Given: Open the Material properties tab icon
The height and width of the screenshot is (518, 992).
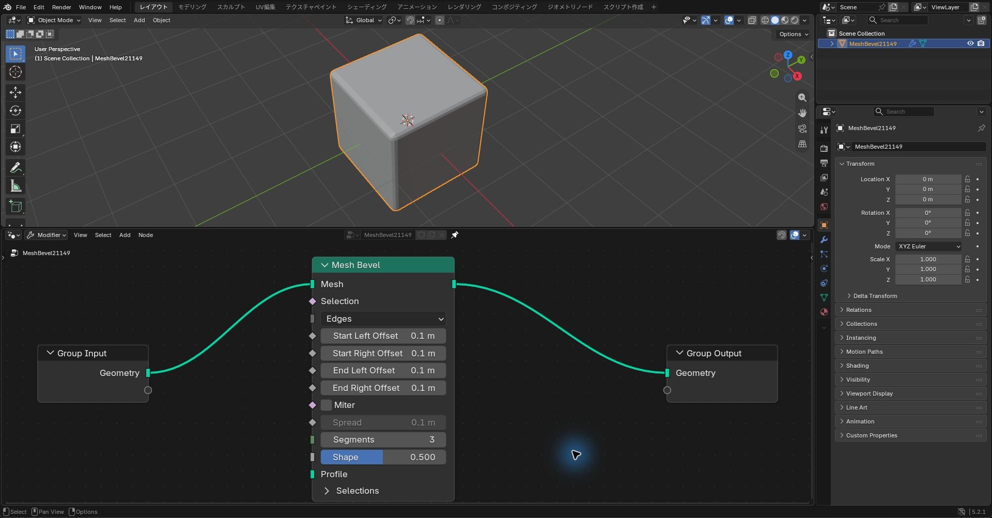Looking at the screenshot, I should [824, 312].
